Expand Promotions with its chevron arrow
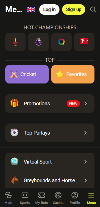 (86, 104)
